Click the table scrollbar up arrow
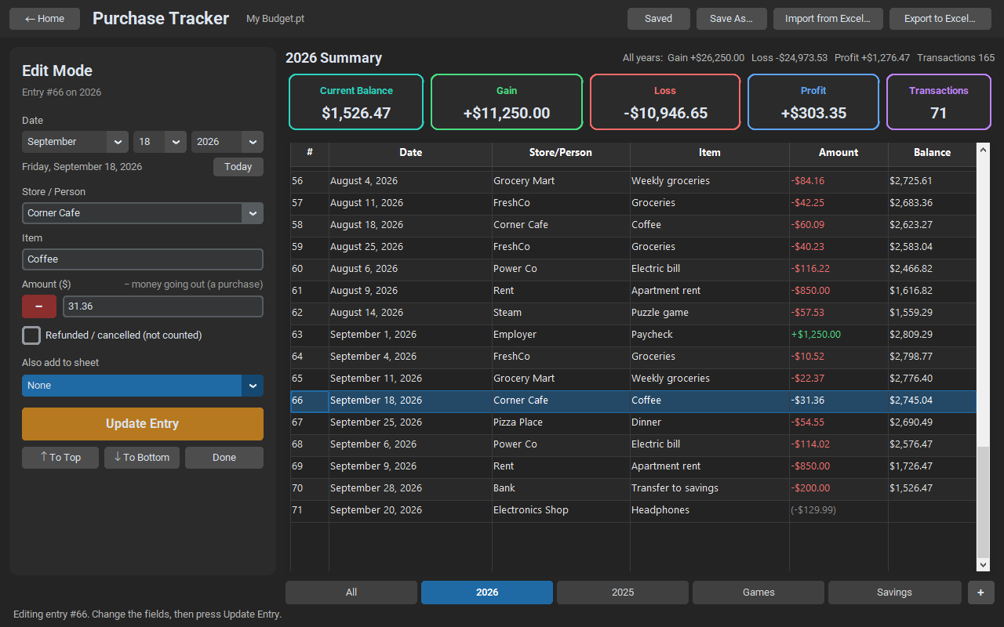The image size is (1004, 627). pos(984,149)
